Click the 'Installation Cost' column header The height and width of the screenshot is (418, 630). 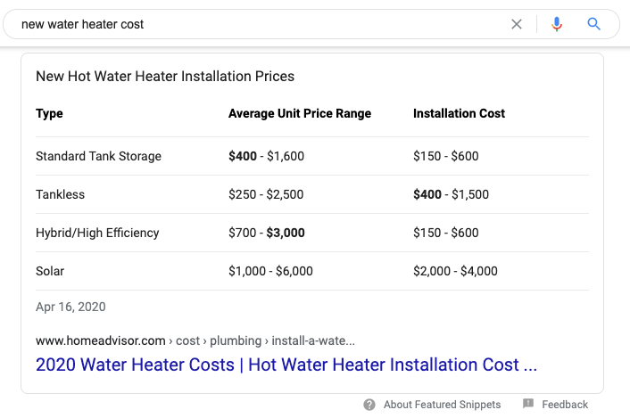point(459,113)
